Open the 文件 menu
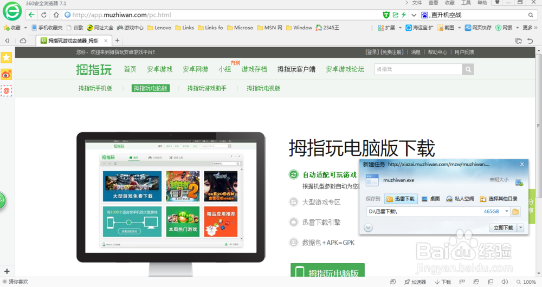 (x=417, y=3)
